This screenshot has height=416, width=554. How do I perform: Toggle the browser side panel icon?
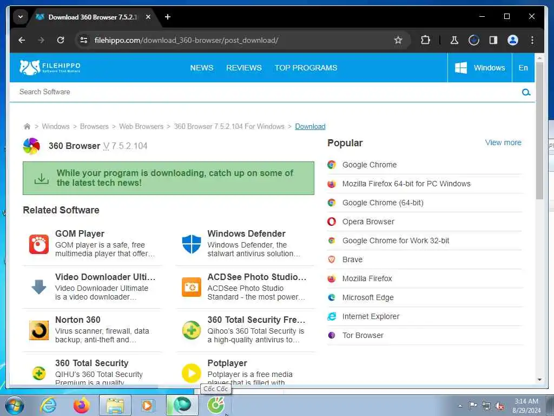[493, 40]
